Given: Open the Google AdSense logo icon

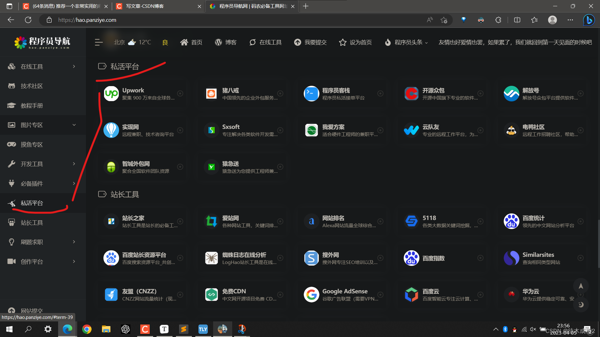Looking at the screenshot, I should [311, 295].
